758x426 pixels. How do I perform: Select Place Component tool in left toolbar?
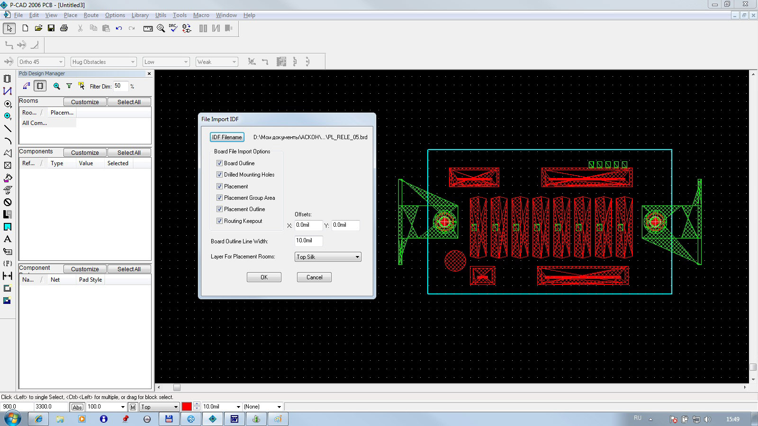[x=8, y=79]
